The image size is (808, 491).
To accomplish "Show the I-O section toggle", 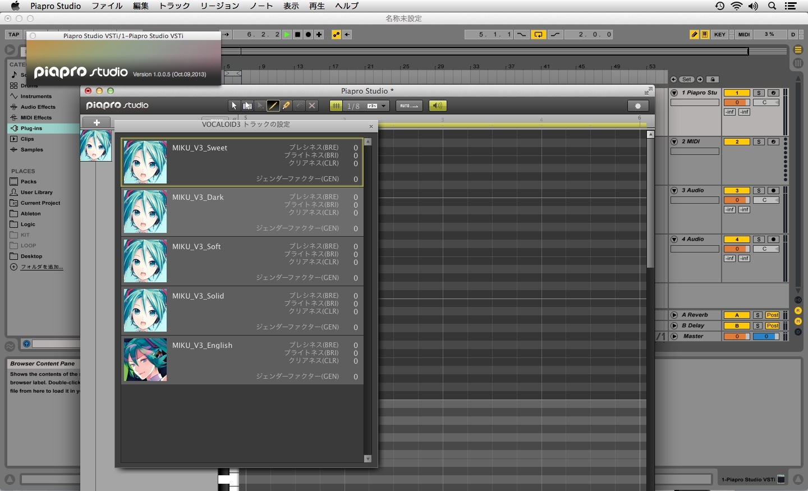I will pos(798,300).
